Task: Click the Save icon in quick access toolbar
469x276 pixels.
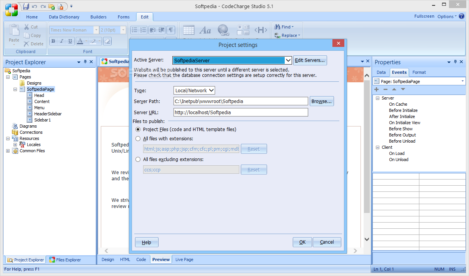Action: pyautogui.click(x=26, y=7)
